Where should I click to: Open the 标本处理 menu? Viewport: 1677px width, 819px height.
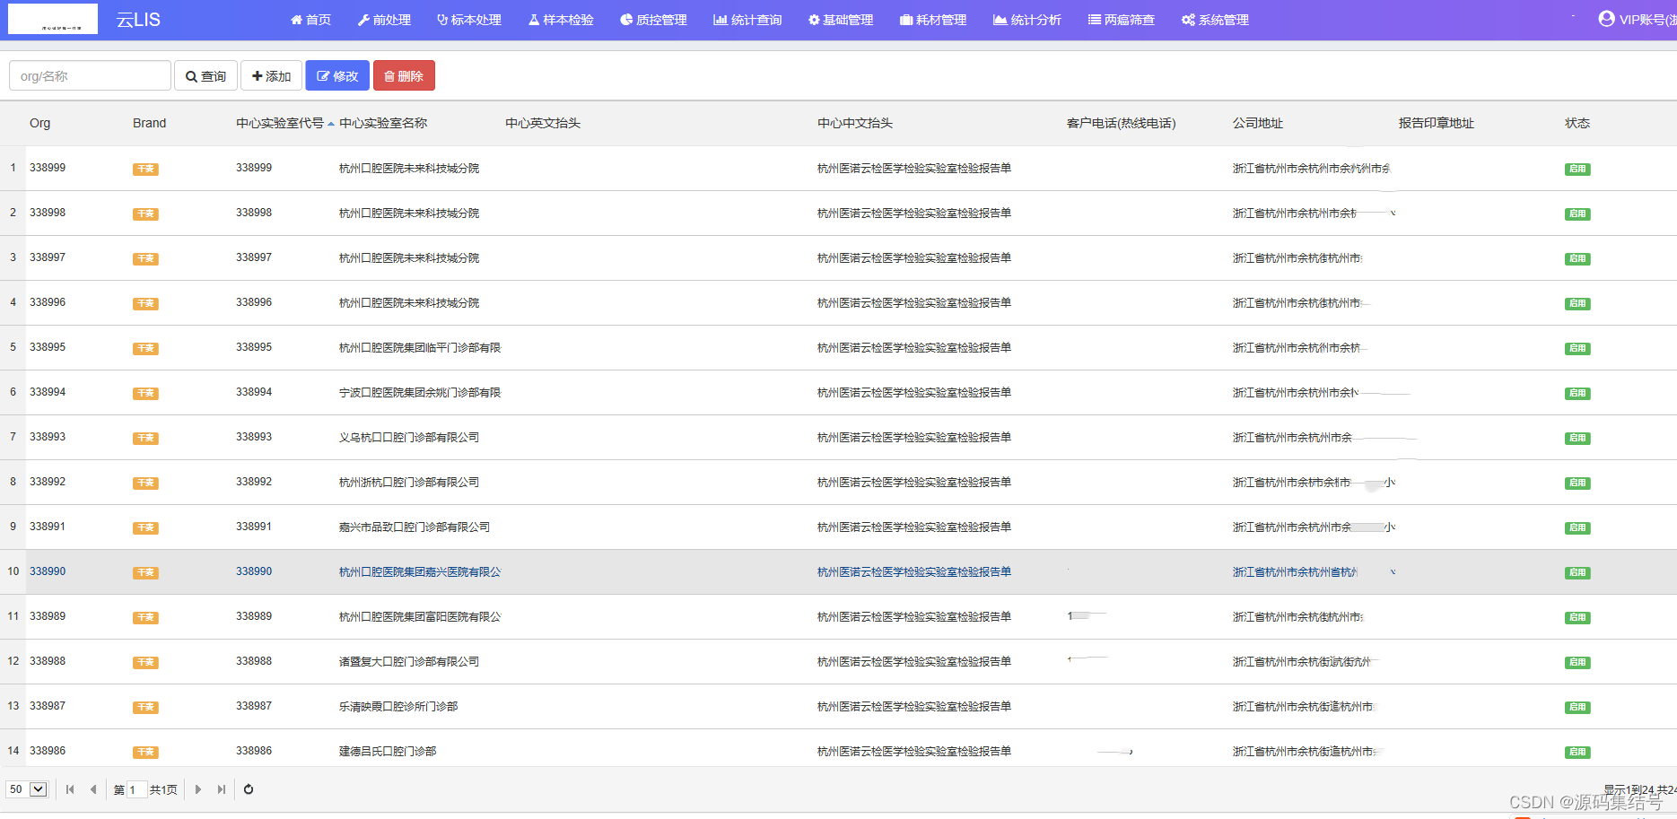tap(468, 20)
